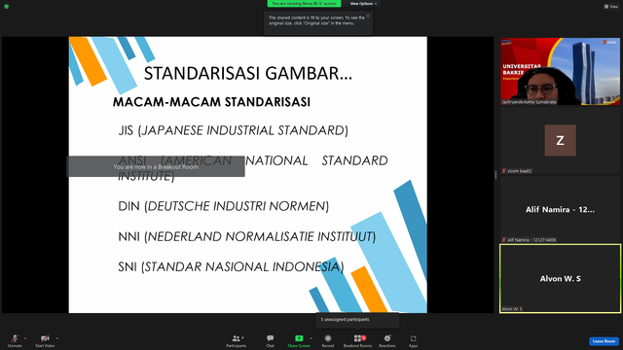Open Breakout Rooms

[x=357, y=340]
